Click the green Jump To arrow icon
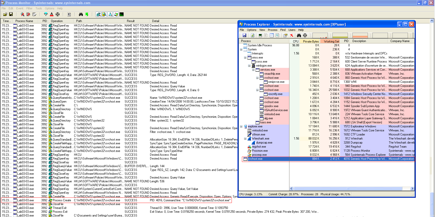This screenshot has height=217, width=435. click(x=87, y=14)
